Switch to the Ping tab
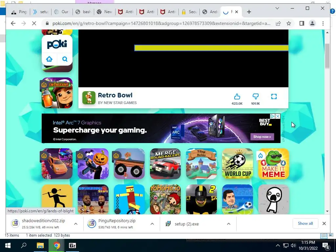This screenshot has height=252, width=336. (x=19, y=12)
